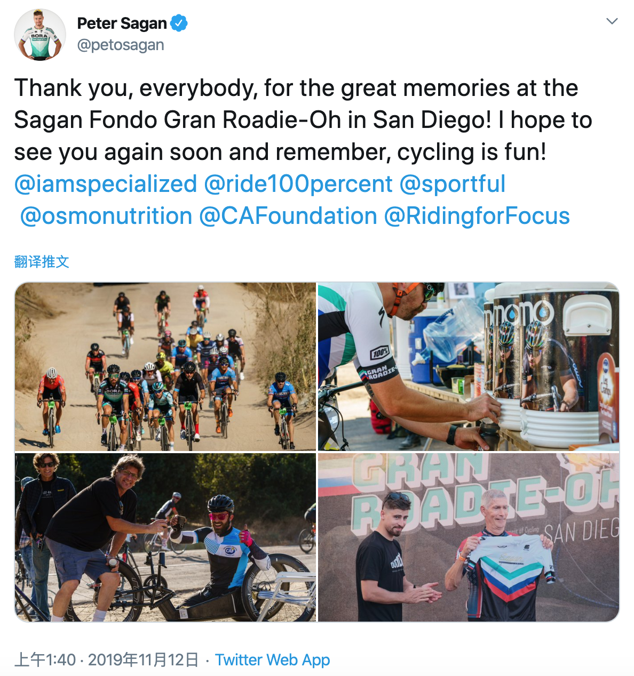The width and height of the screenshot is (634, 676).
Task: Click the tweet timestamp 上午1:40
Action: click(x=45, y=660)
